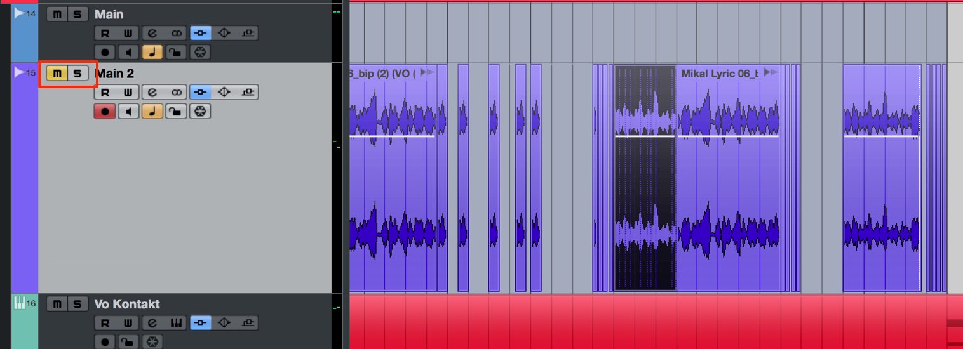Select track name Main 2

(114, 74)
